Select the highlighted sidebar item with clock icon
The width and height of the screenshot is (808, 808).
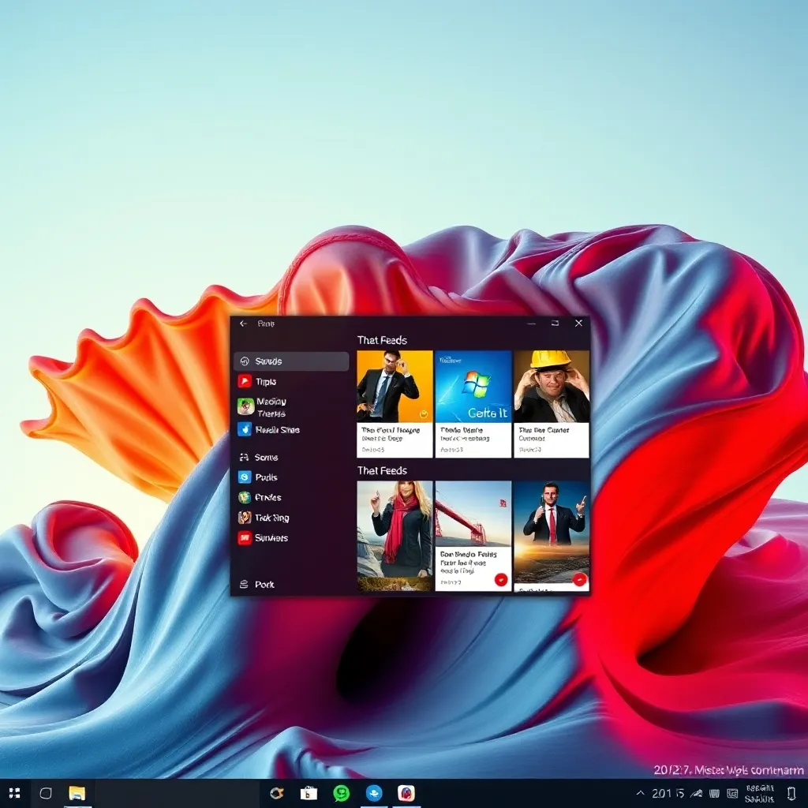pos(291,361)
